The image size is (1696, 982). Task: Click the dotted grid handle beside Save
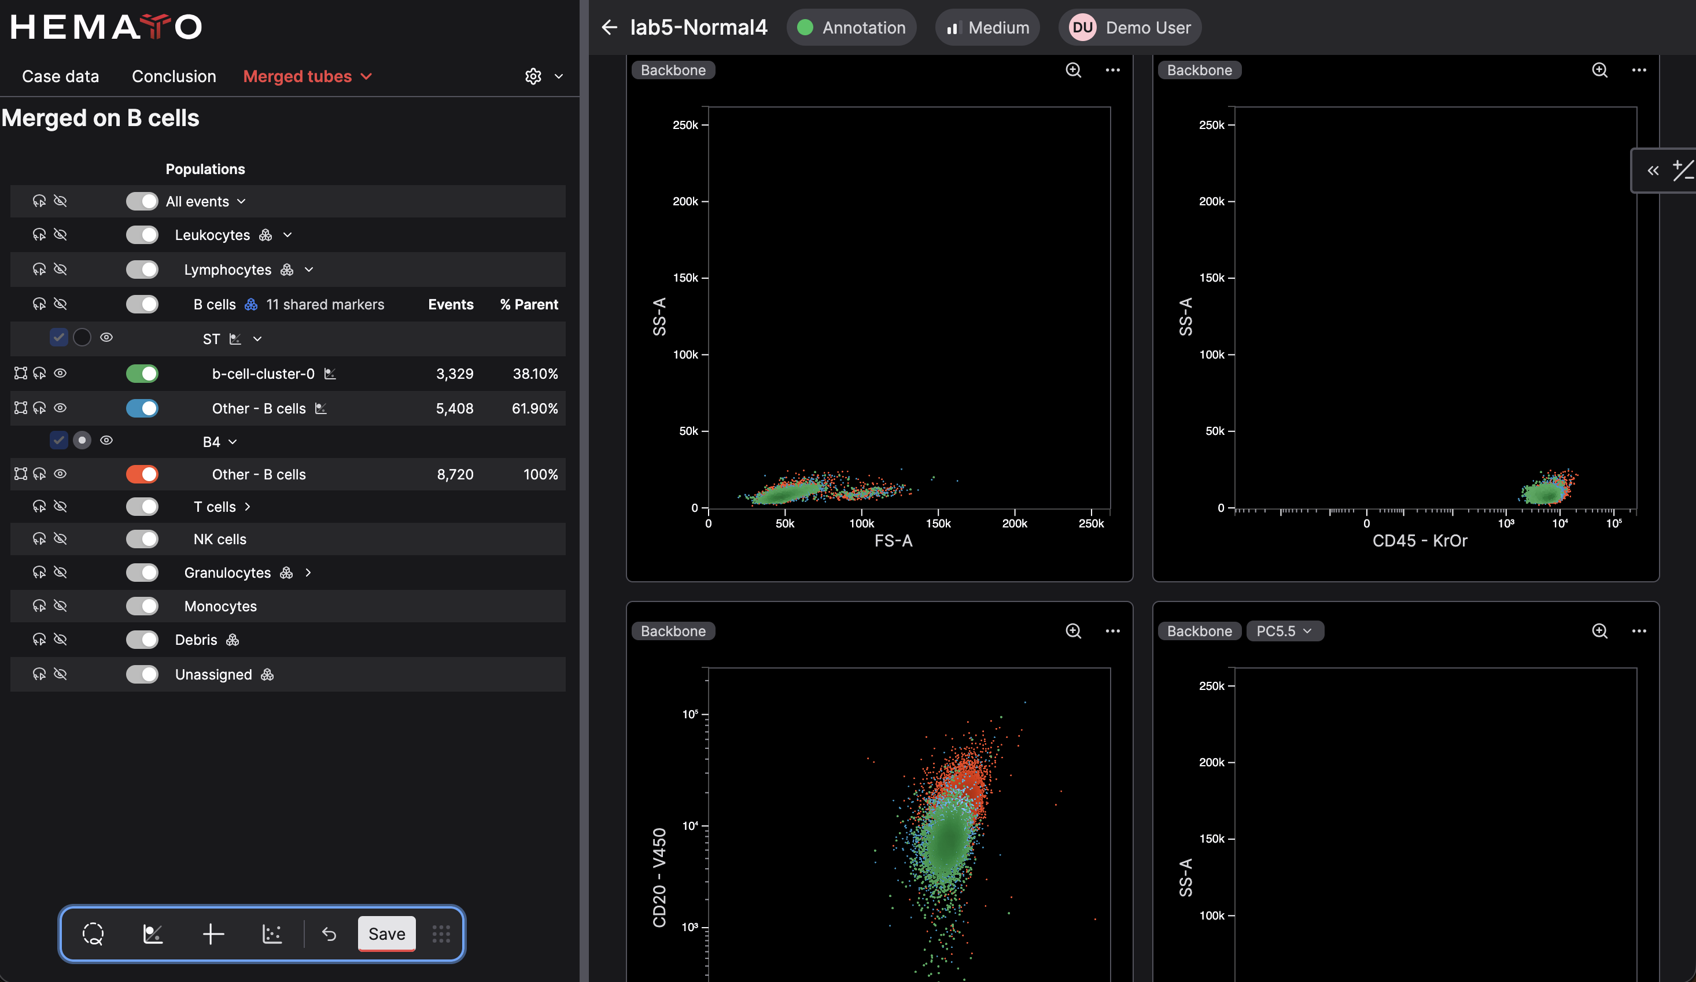click(441, 933)
